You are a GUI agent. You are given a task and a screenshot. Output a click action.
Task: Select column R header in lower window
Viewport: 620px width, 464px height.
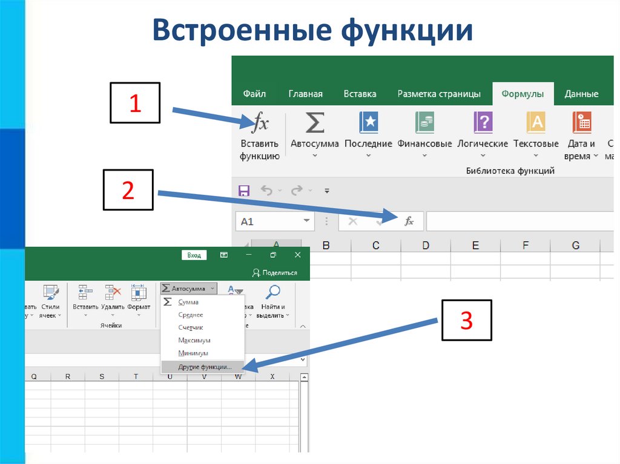click(x=68, y=377)
